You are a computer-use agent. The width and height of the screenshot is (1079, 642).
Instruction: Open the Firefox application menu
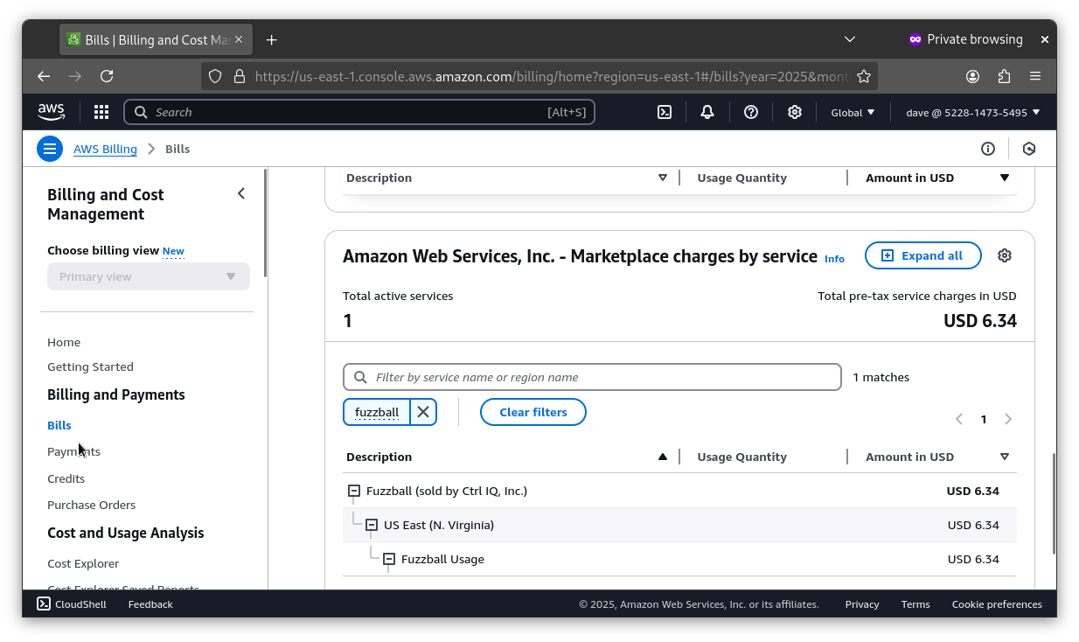click(x=1035, y=76)
